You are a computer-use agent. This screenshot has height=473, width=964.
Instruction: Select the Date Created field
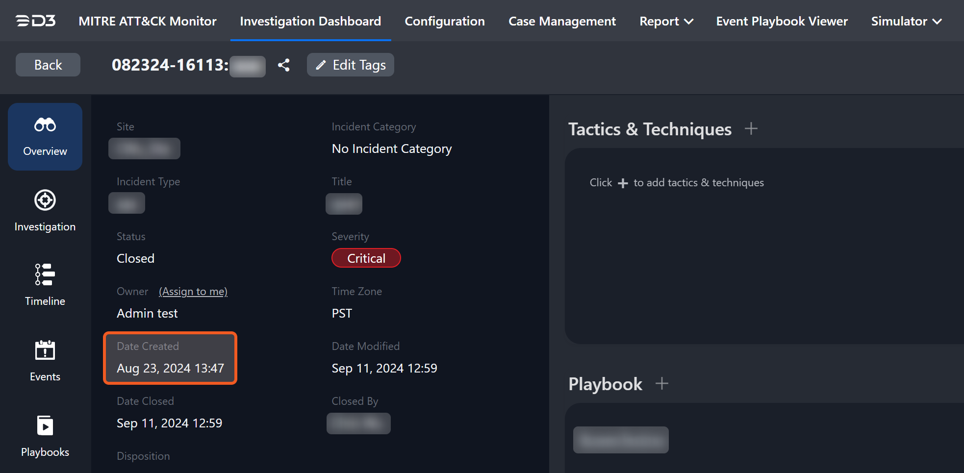point(170,358)
